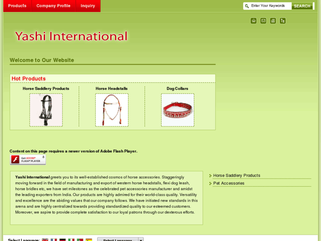The image size is (321, 241).
Task: Select the Spanish flag language icon
Action: [89, 240]
